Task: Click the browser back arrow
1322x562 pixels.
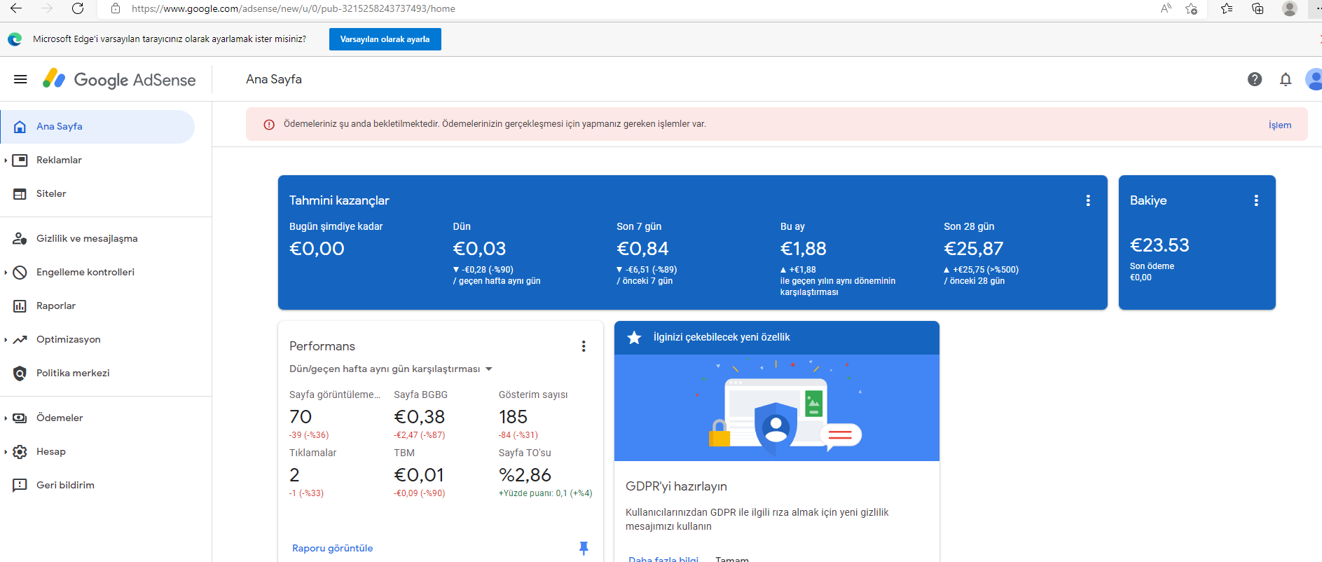Action: [16, 8]
